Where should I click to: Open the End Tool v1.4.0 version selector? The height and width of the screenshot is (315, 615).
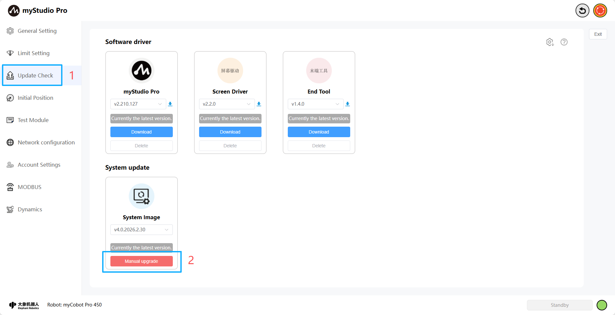coord(315,104)
